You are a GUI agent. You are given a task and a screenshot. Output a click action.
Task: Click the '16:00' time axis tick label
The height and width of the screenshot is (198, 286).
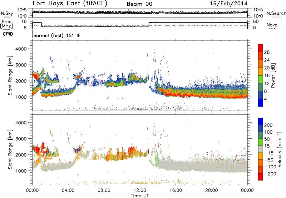(176, 190)
